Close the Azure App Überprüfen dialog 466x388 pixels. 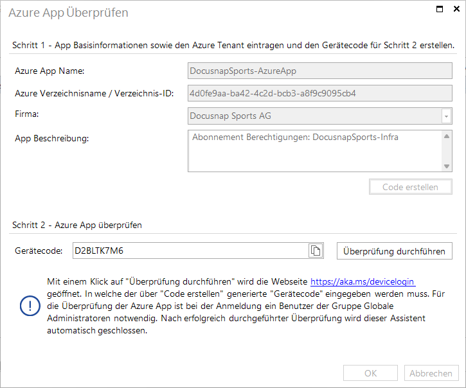coord(456,9)
